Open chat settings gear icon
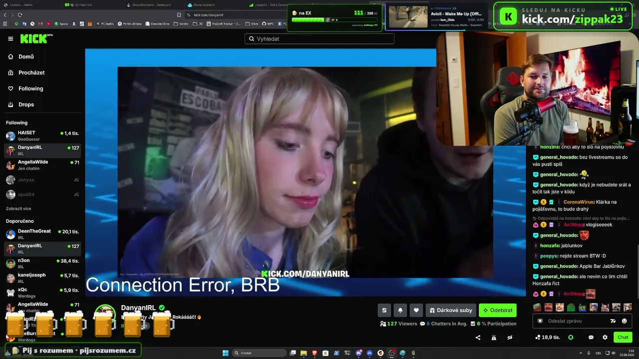Image resolution: width=639 pixels, height=359 pixels. click(x=605, y=338)
